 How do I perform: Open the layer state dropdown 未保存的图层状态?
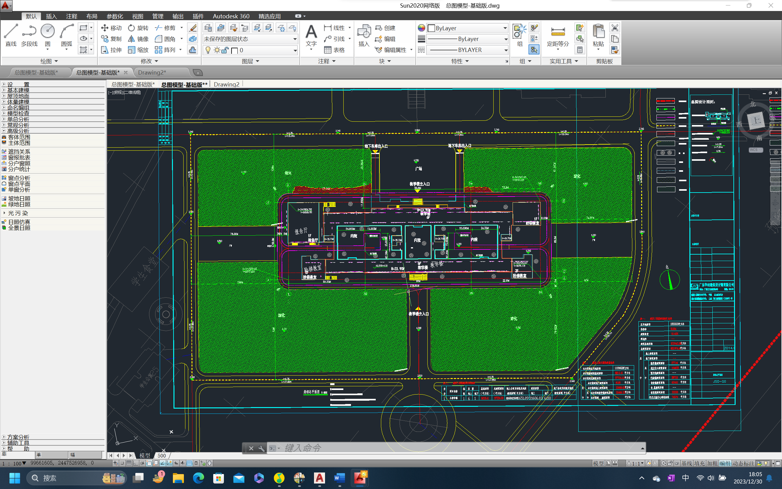(250, 39)
